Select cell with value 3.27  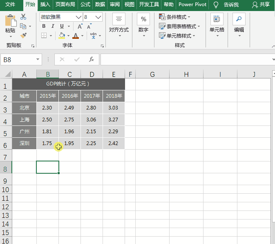[x=114, y=120]
